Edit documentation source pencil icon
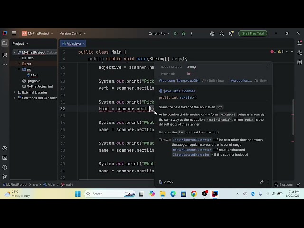Viewport: 304px width, 228px height. 262,182
